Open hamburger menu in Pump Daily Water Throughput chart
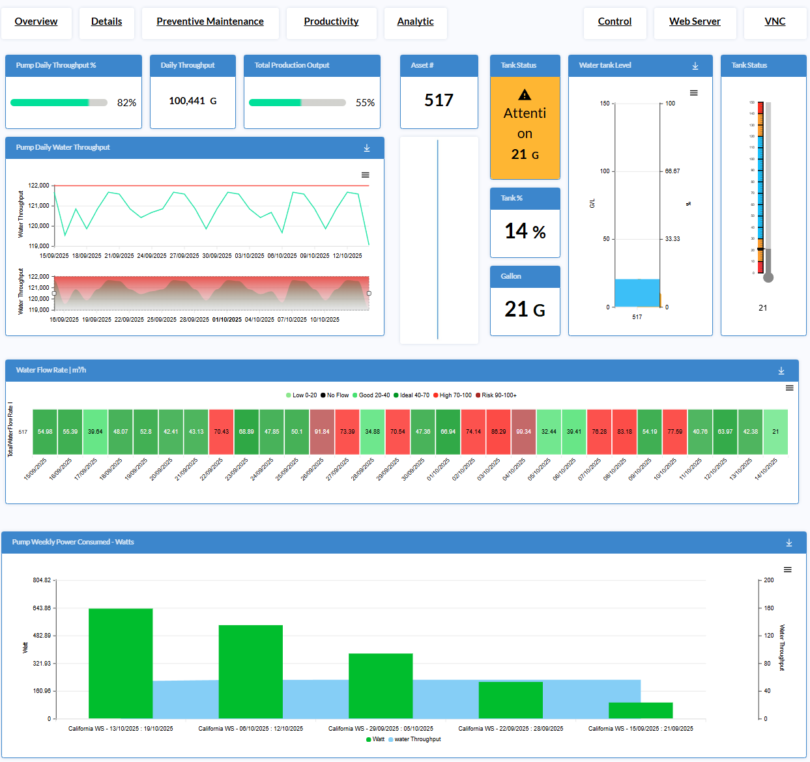Viewport: 810px width, 762px height. tap(366, 175)
